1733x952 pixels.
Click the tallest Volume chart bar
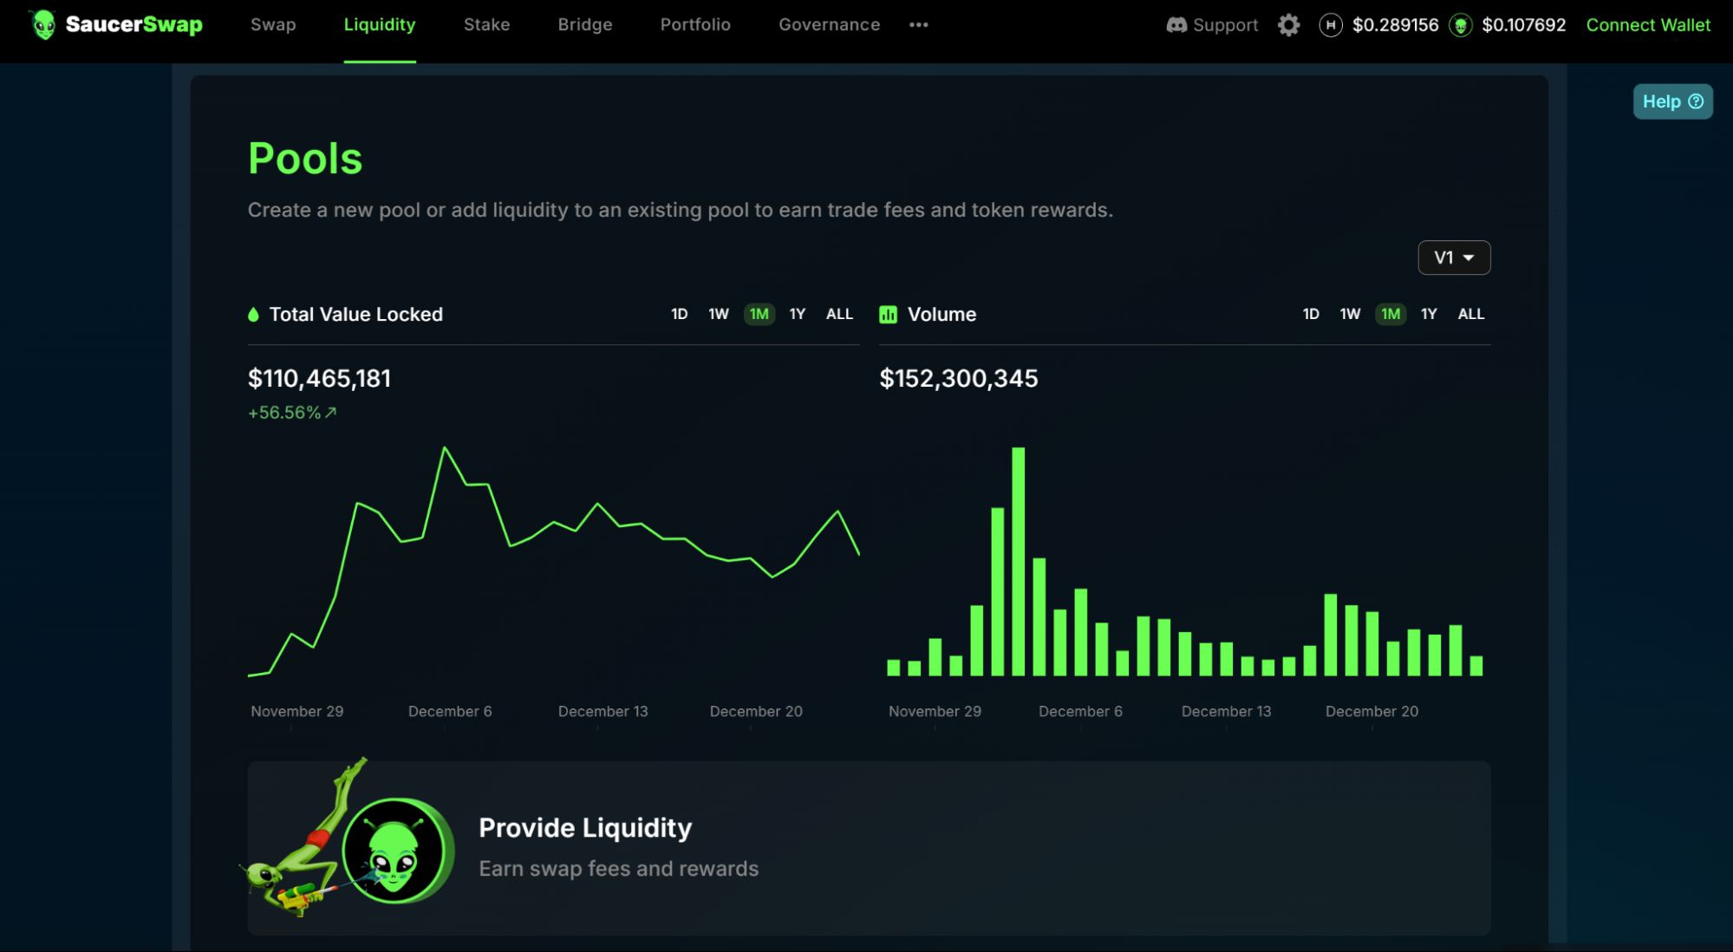pos(1019,564)
